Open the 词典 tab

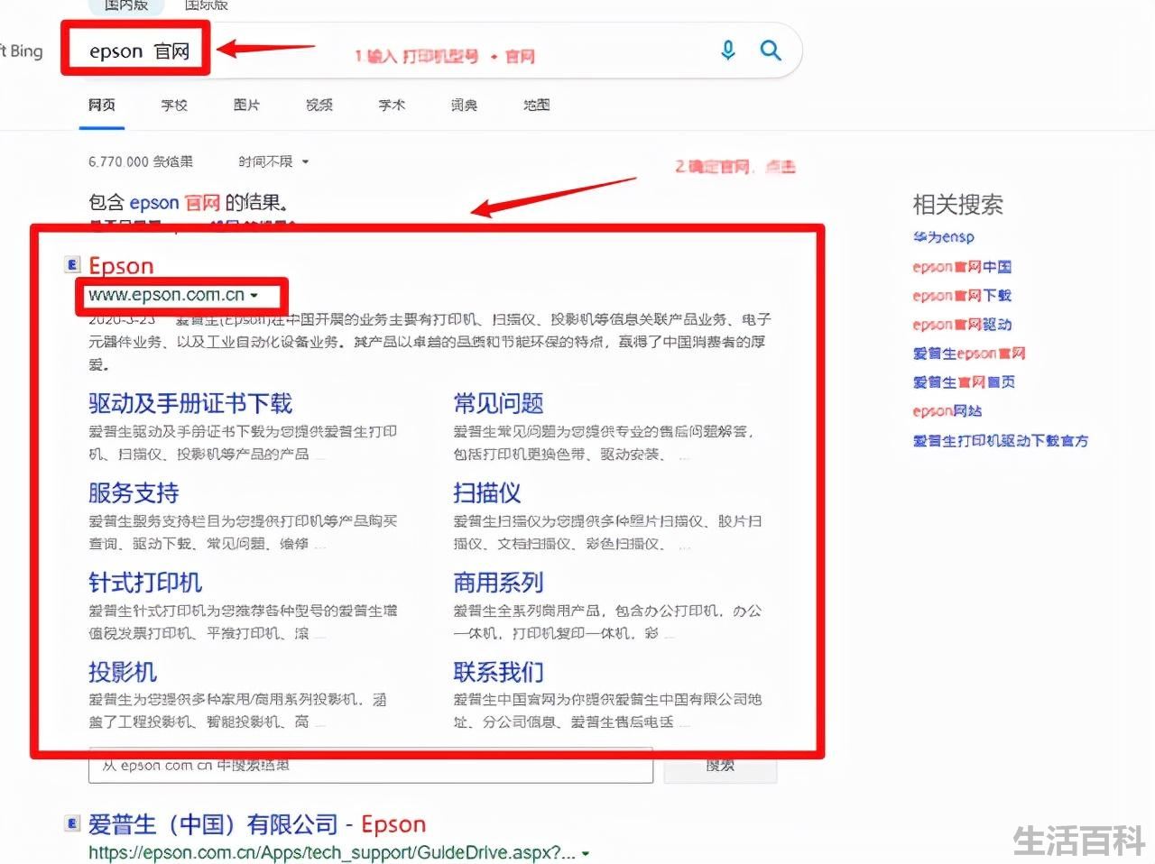pyautogui.click(x=464, y=105)
